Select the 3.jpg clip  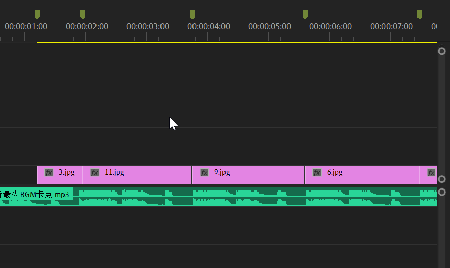coord(59,175)
